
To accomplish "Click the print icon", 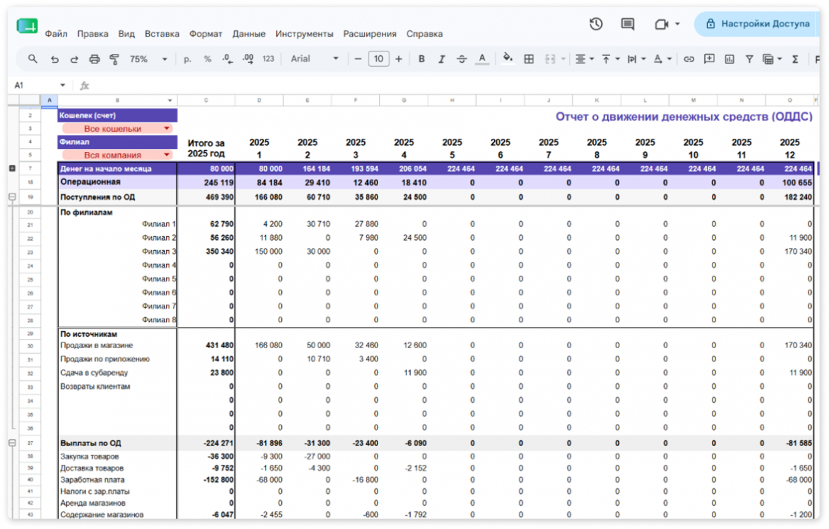I will coord(94,59).
